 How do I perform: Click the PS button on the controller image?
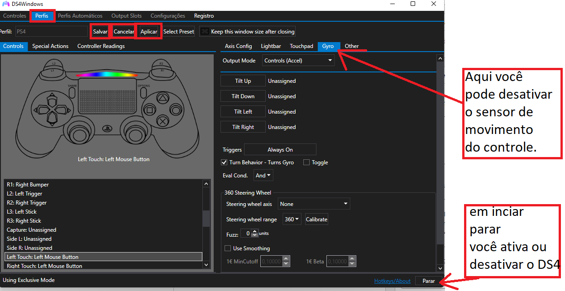click(x=107, y=128)
